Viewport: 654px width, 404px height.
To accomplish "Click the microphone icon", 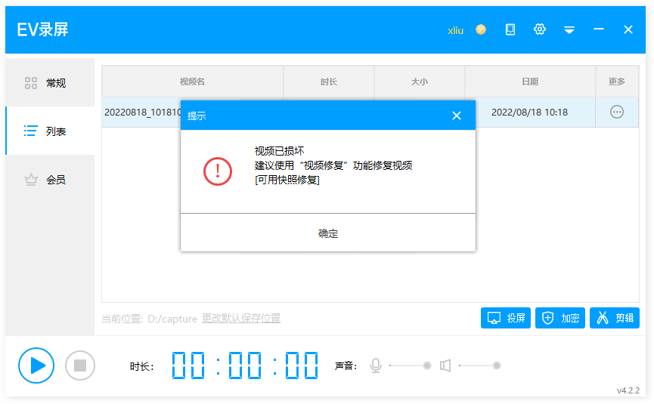I will [375, 365].
